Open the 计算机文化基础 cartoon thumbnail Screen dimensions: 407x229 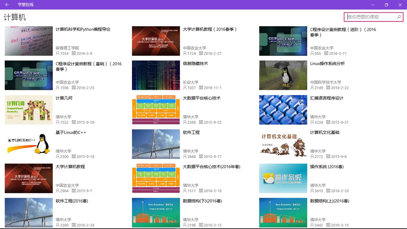(283, 144)
